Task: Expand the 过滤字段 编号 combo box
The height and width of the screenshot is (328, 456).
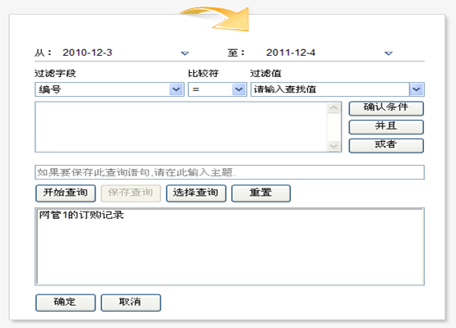Action: (176, 89)
